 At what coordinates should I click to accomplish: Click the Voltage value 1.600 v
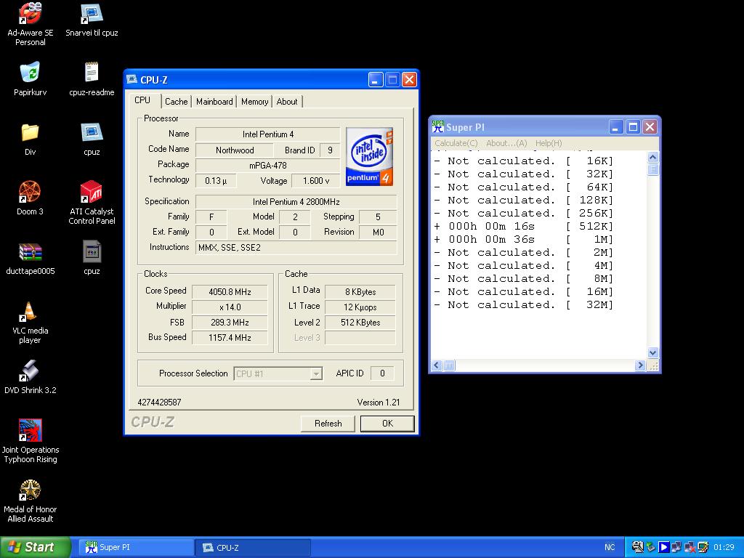pyautogui.click(x=316, y=181)
